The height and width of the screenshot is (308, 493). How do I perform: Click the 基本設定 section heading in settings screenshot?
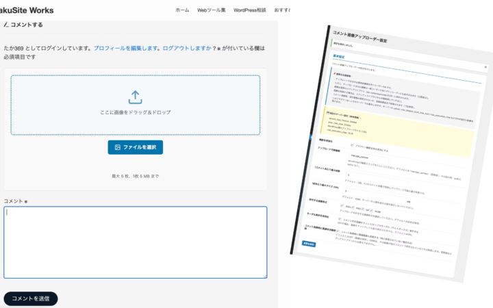[339, 57]
